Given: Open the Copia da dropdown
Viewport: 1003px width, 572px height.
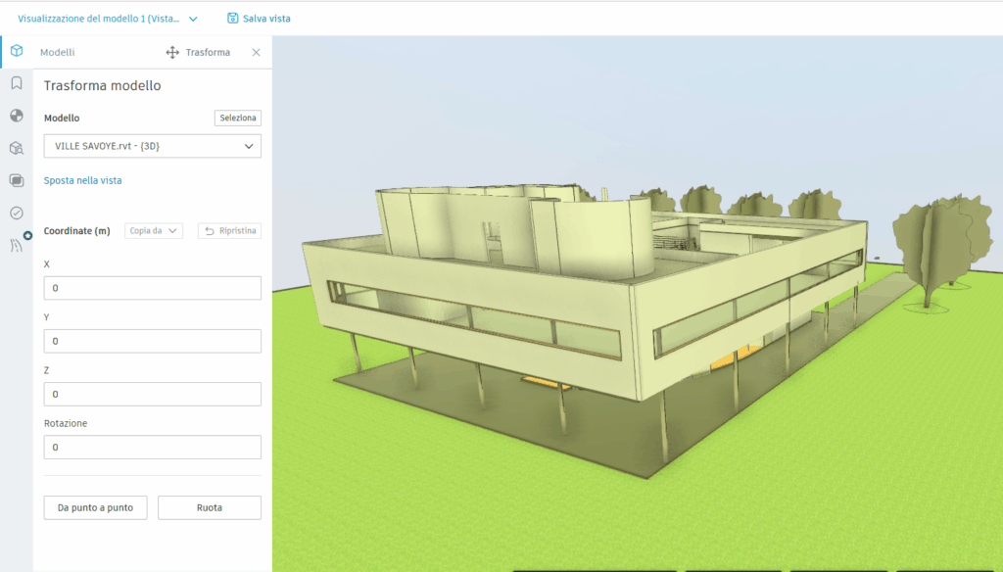Looking at the screenshot, I should [154, 231].
